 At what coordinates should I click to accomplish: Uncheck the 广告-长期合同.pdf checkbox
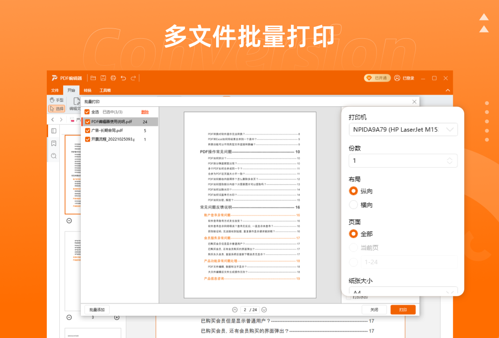point(87,130)
